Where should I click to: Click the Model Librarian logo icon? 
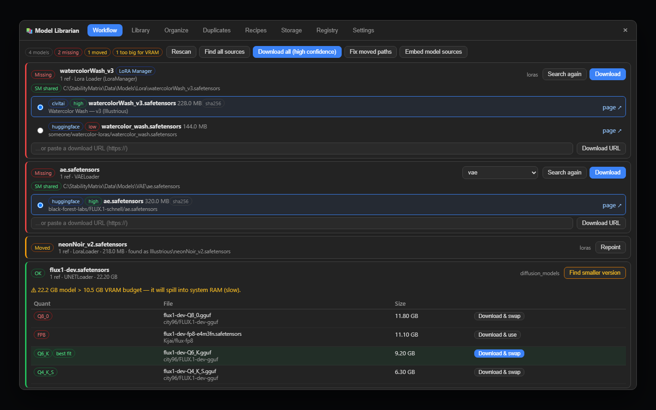29,31
